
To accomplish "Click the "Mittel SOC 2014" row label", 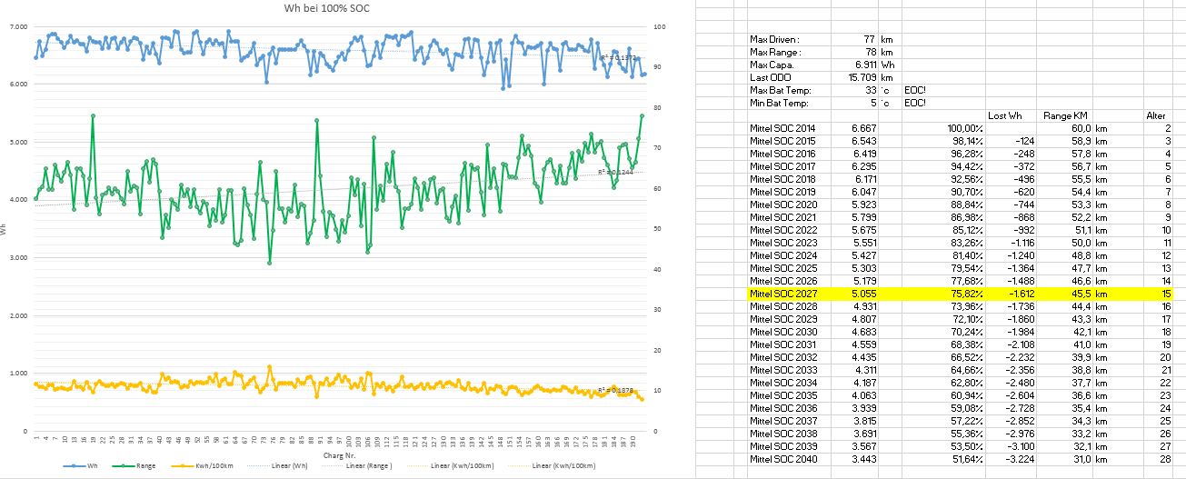I will pos(782,129).
